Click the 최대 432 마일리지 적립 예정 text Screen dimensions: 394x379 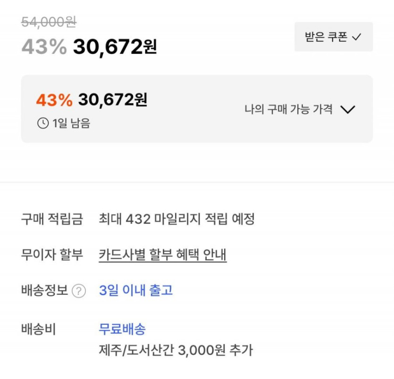176,219
